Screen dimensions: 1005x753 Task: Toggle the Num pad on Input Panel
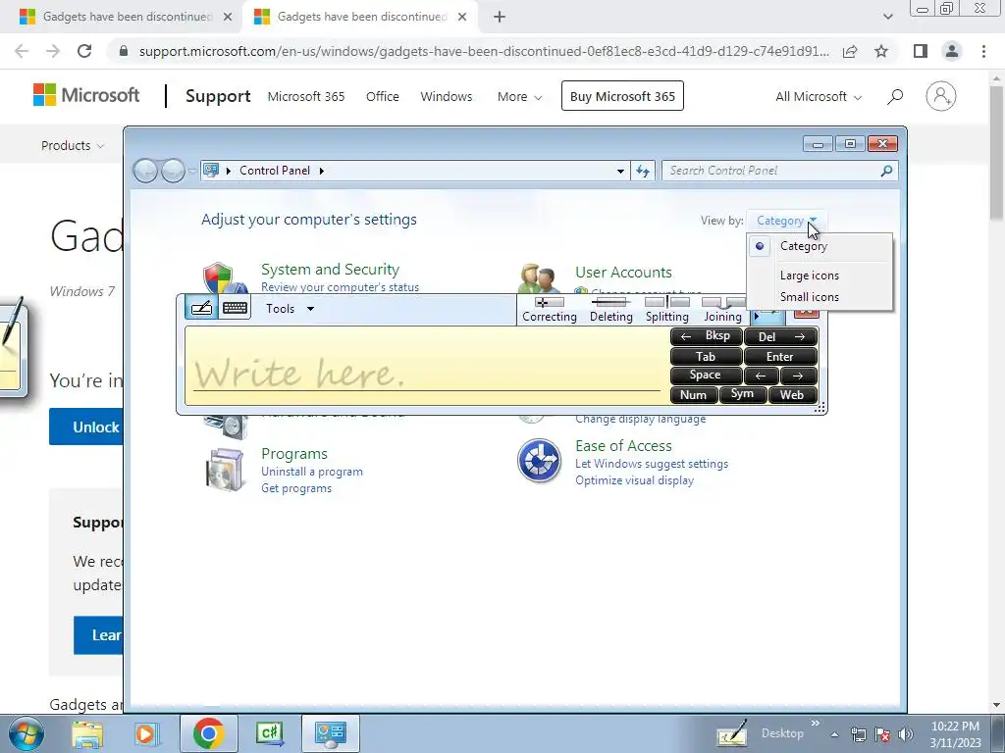(x=694, y=394)
